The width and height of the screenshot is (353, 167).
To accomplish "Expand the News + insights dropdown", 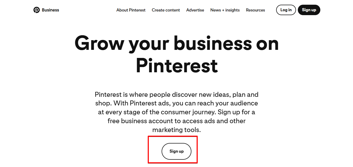I will pos(225,10).
